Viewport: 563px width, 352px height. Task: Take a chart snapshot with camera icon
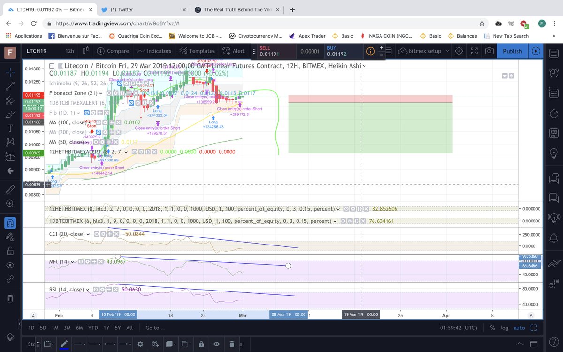[x=489, y=51]
